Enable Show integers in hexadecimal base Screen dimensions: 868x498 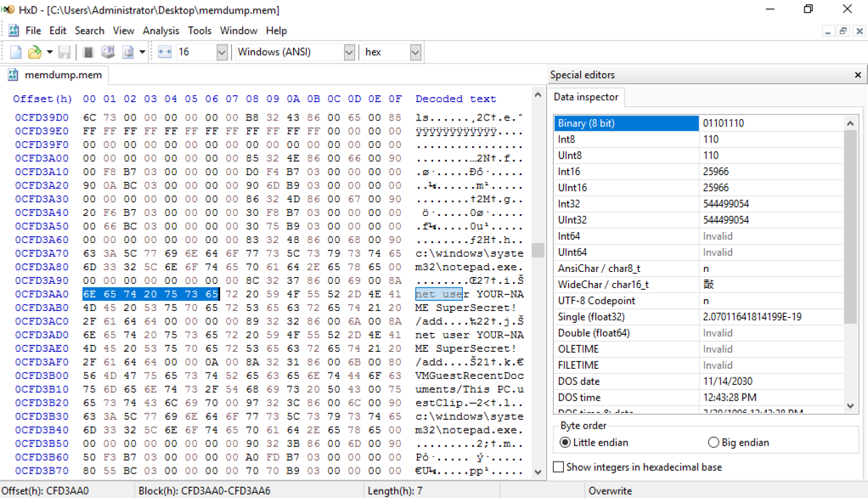(x=638, y=467)
